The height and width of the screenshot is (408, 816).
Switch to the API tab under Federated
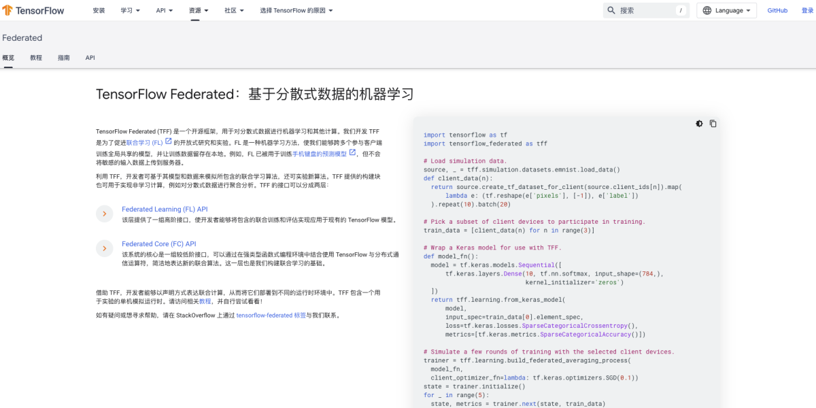point(90,58)
